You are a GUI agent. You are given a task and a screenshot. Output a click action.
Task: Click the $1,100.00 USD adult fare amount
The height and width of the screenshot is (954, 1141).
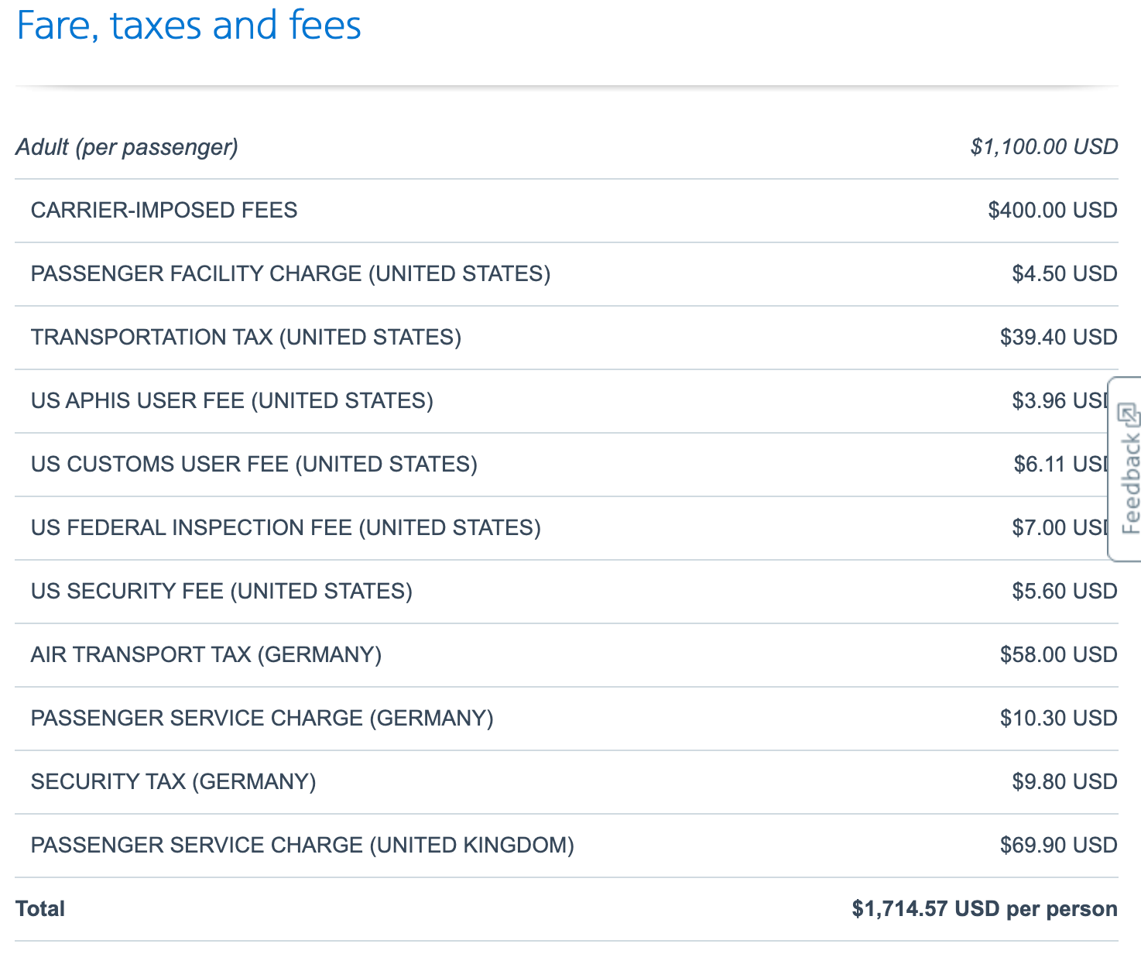[1043, 147]
